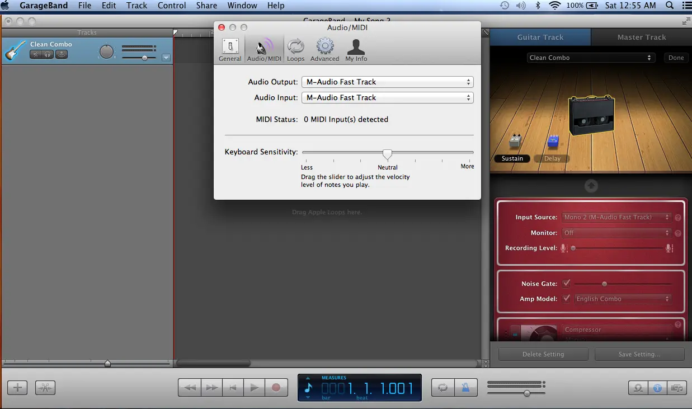Adjust the Clean Combo track volume slider
692x409 pixels.
click(145, 58)
